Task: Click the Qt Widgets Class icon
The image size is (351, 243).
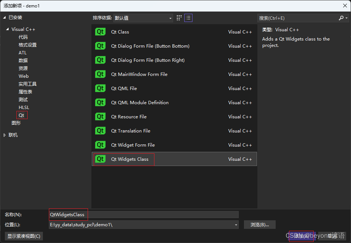Action: coord(100,159)
